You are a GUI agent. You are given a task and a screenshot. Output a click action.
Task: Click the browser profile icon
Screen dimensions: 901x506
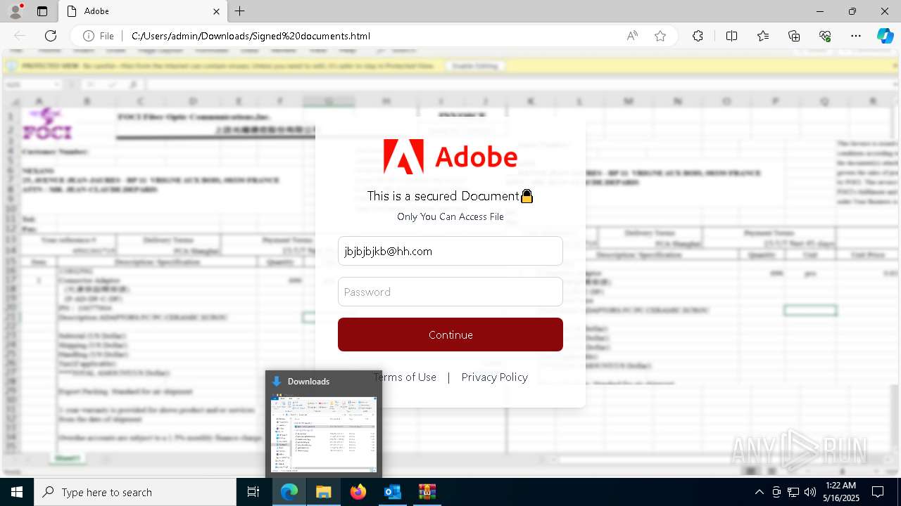pyautogui.click(x=15, y=11)
